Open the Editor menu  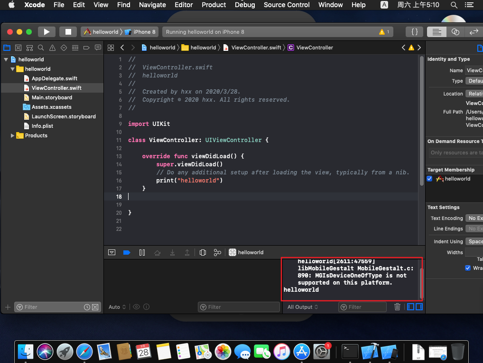[184, 5]
